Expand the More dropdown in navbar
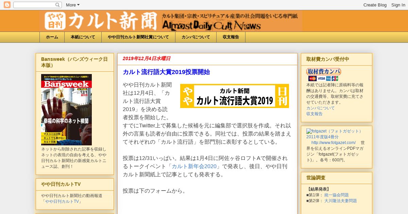Viewport: 408px width, 214px height. [72, 5]
